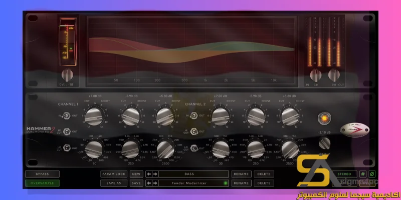Click the VU meter display
Screen dimensions: 401x200
coord(68,41)
